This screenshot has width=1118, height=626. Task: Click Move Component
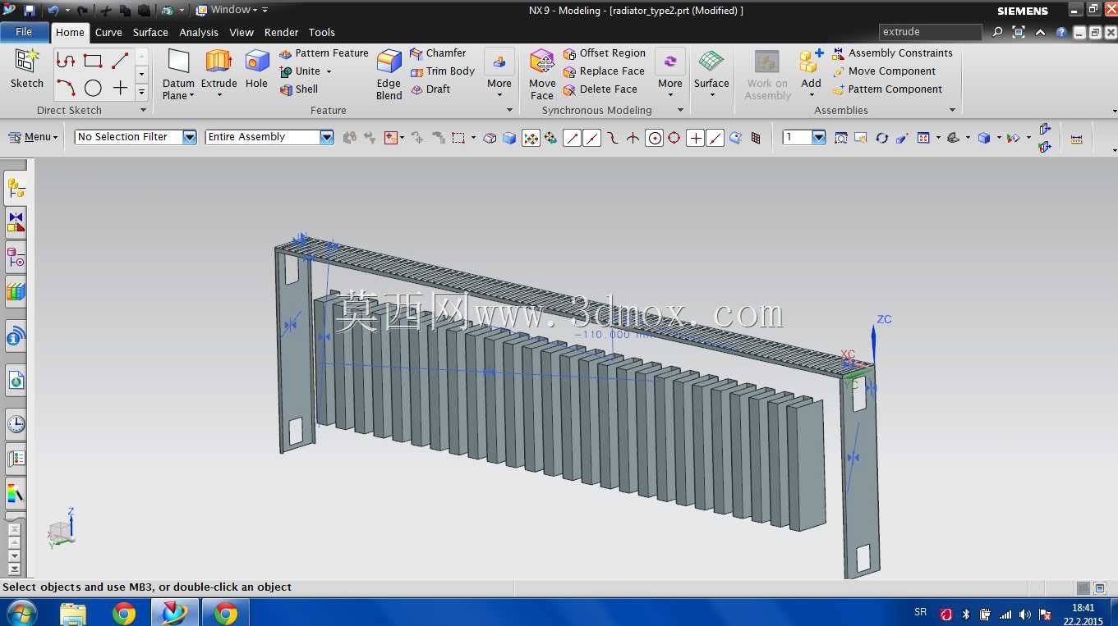[x=884, y=71]
